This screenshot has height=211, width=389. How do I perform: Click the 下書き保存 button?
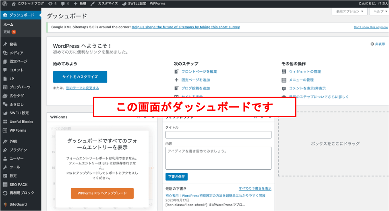point(176,177)
